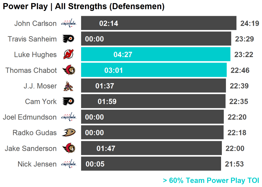This screenshot has width=262, height=187.
Task: Click the Capitals logo beside Nick Jensen
Action: pos(69,164)
